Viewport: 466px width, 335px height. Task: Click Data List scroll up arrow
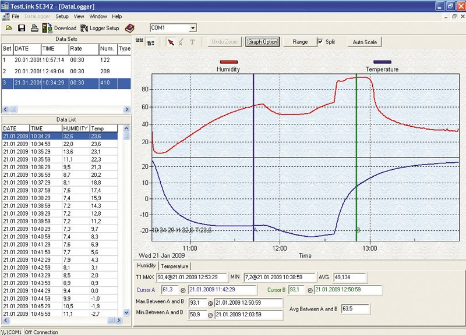pos(126,129)
